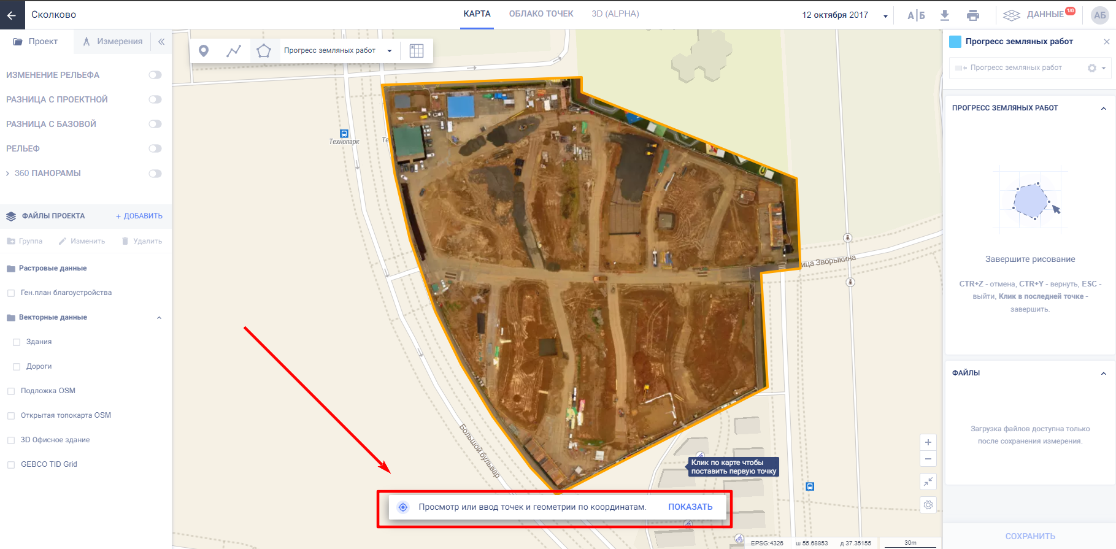
Task: Select the polygon area tool
Action: coord(264,51)
